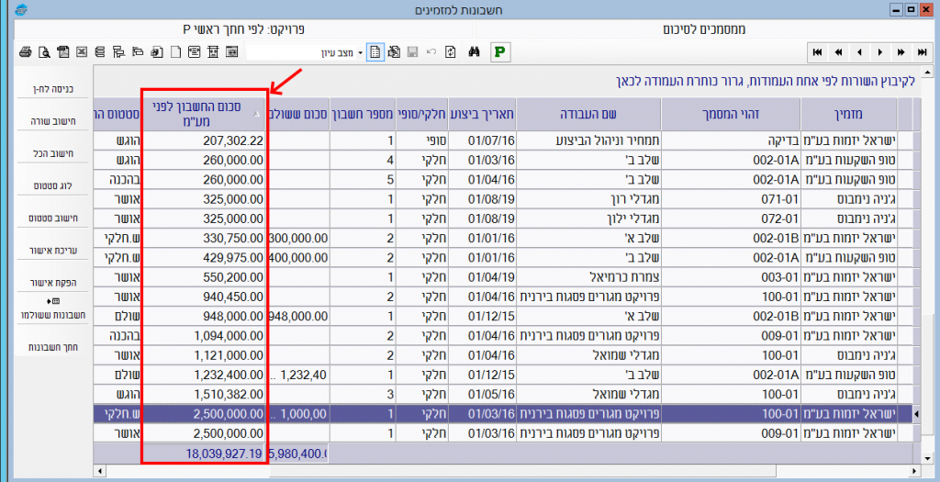Select the מגדלי רון job name cell

[588, 199]
